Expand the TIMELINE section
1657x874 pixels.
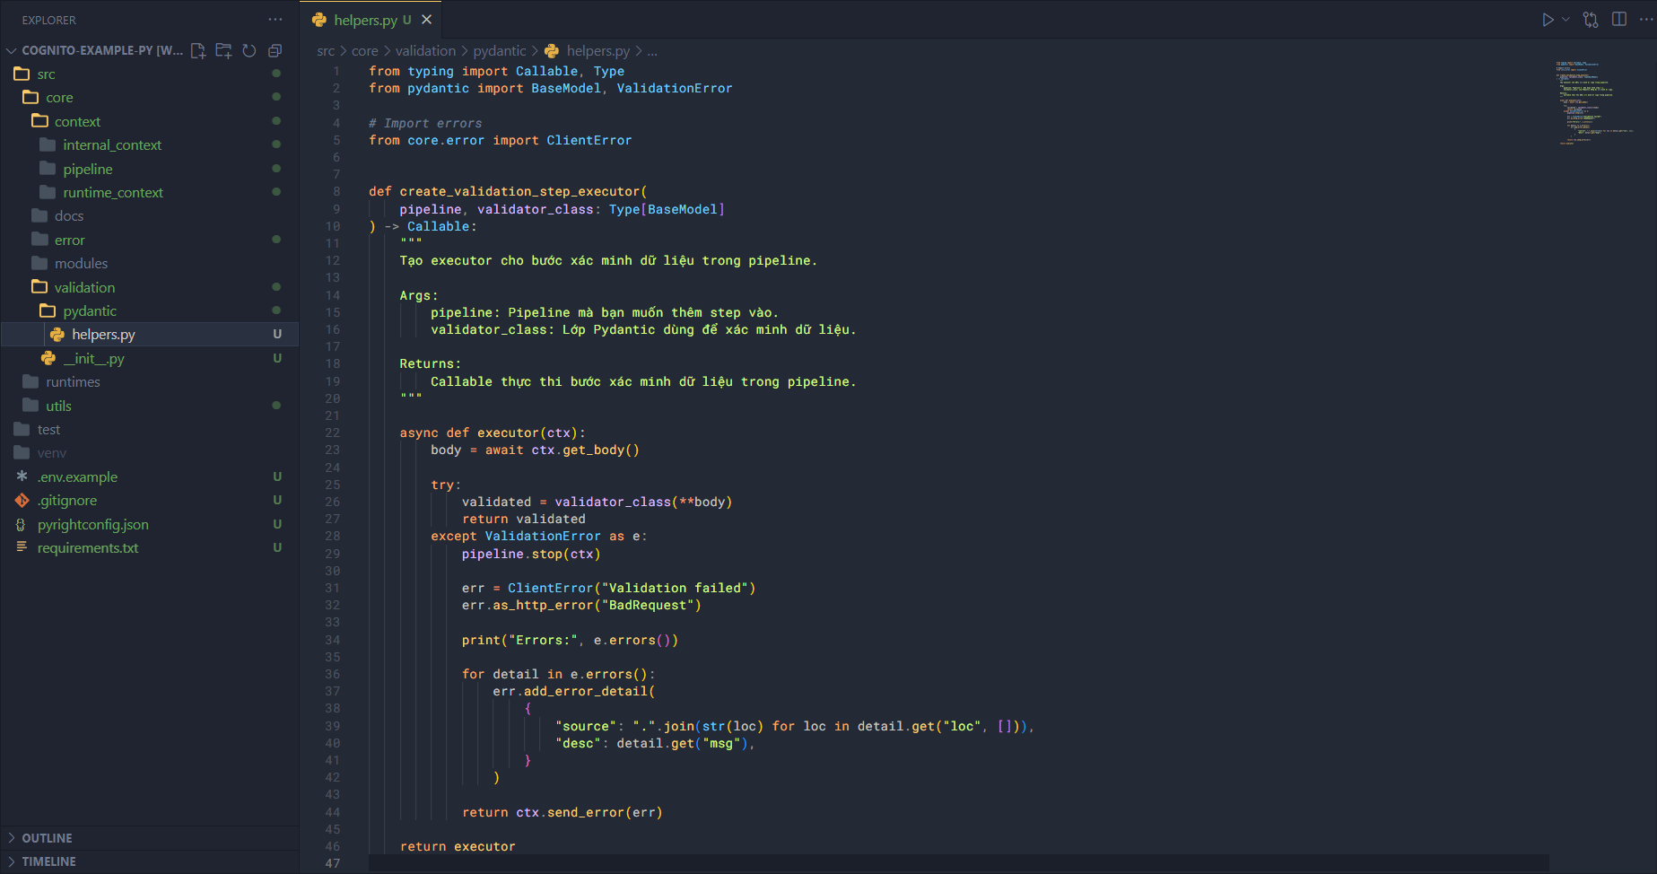click(x=48, y=861)
